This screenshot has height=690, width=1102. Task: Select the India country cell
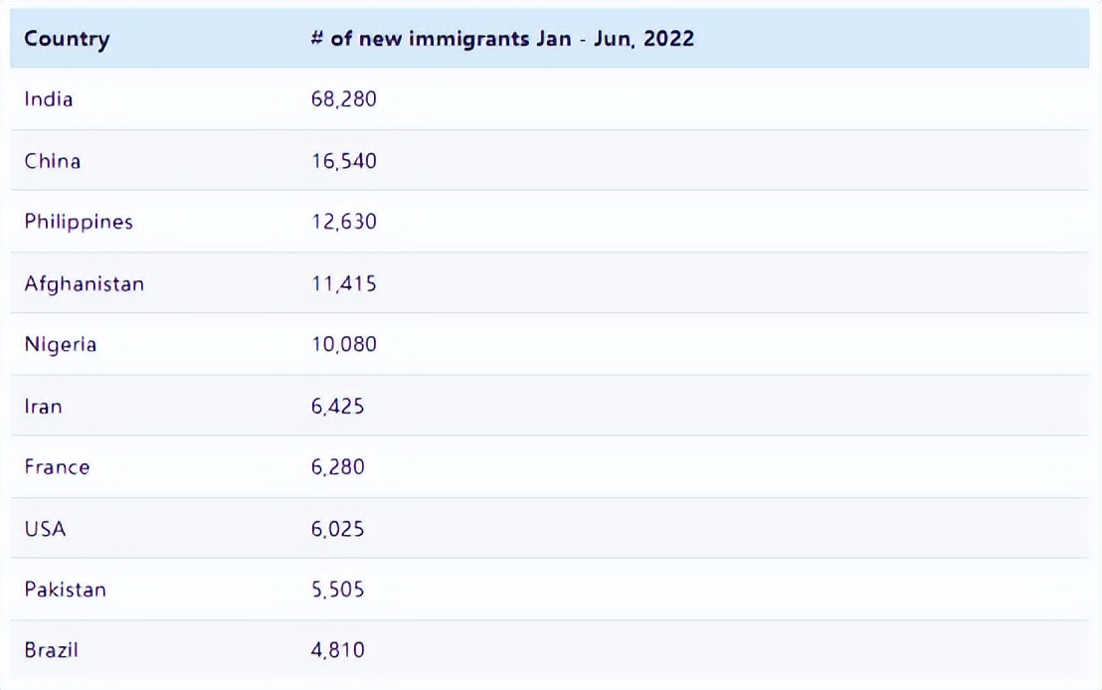coord(49,98)
